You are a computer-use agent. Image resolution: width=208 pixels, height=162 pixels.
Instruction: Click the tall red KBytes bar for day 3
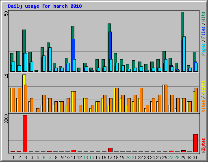[25, 134]
